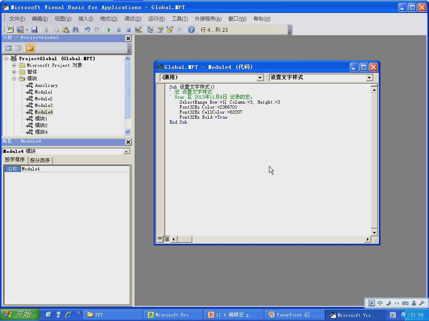Click project tree scroll down arrow
The height and width of the screenshot is (321, 429).
pyautogui.click(x=127, y=132)
